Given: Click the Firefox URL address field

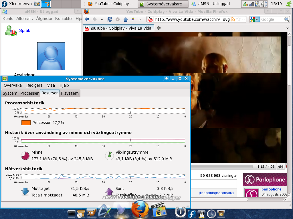Looking at the screenshot, I should (x=192, y=19).
